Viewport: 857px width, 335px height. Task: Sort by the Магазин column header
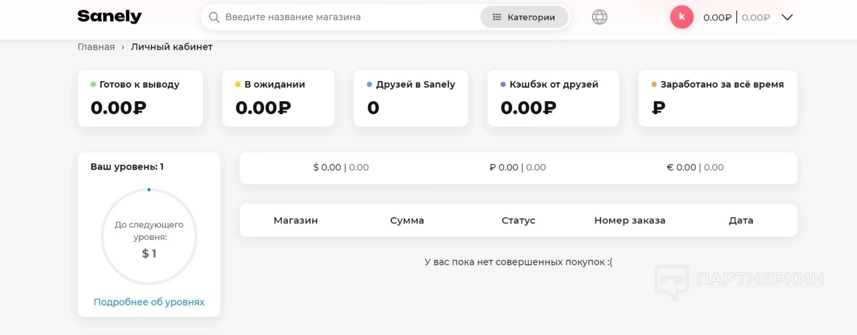[296, 220]
